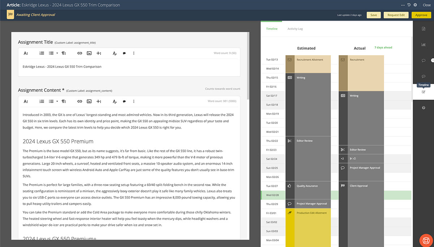Expand bullet list style arrow in Content toolbar

[57, 101]
